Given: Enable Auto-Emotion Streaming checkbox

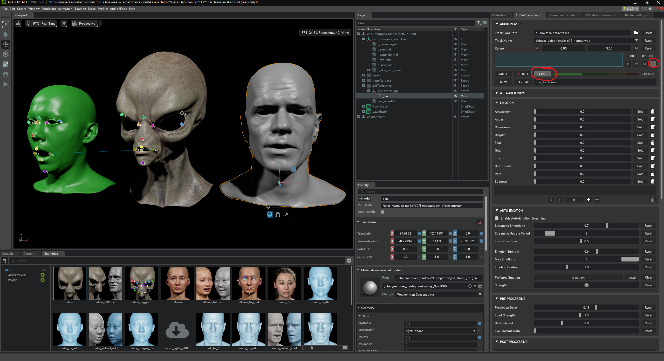Looking at the screenshot, I should (497, 218).
